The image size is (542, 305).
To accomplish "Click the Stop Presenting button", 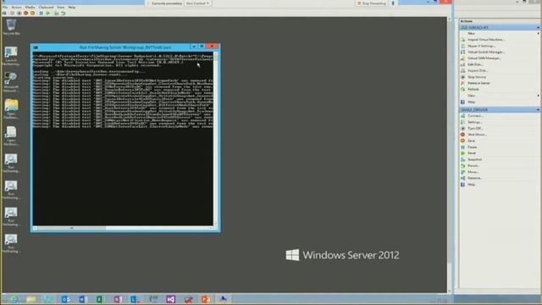I will point(372,3).
